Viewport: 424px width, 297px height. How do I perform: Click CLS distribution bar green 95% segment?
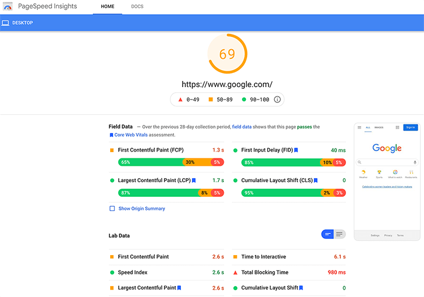[281, 193]
